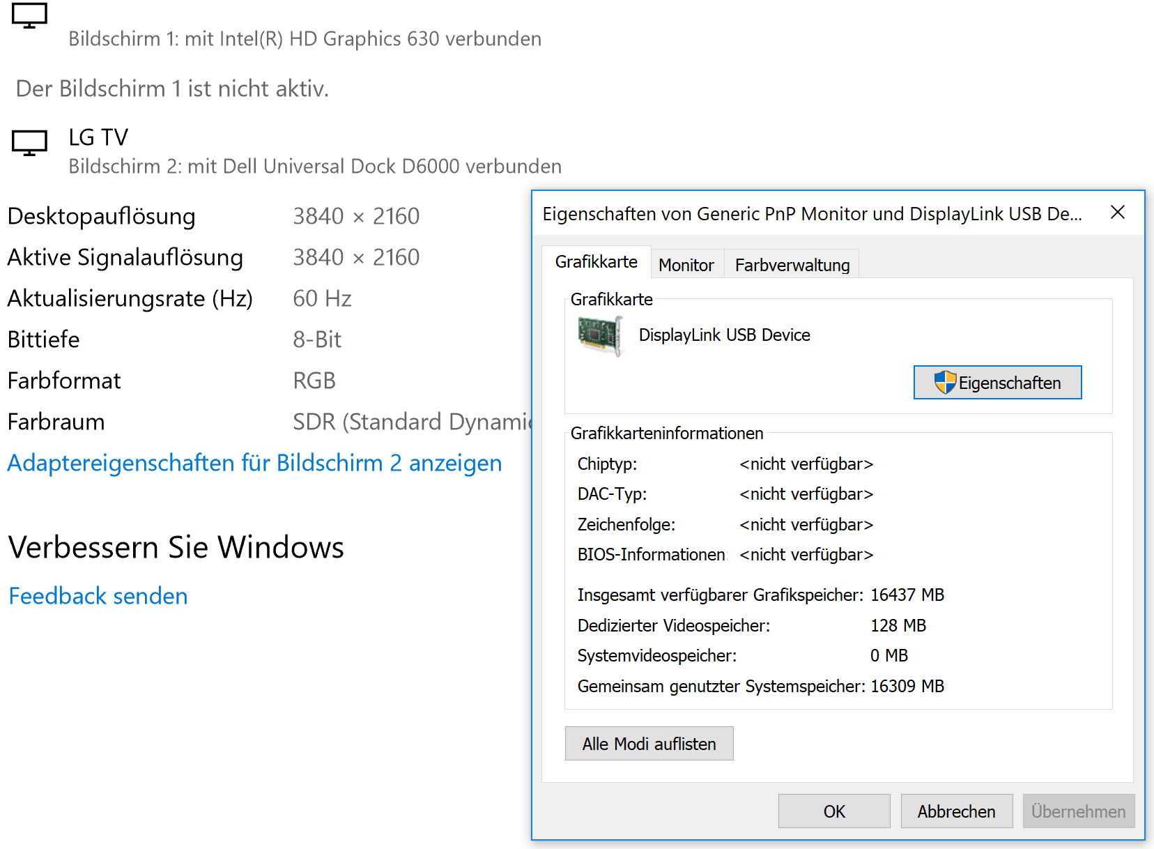
Task: Click the graphics card icon in dialog
Action: (x=600, y=335)
